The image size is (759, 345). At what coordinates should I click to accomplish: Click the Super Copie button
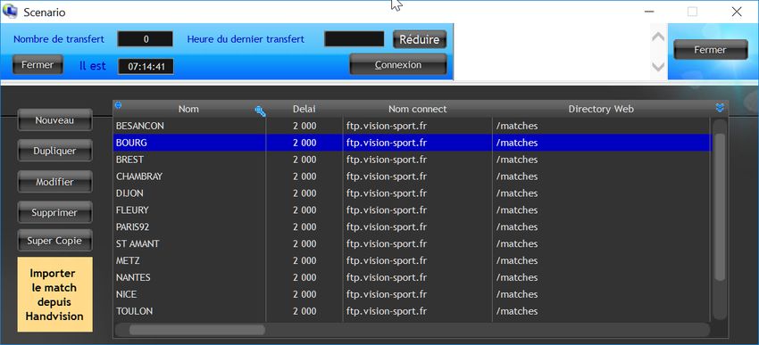[54, 241]
